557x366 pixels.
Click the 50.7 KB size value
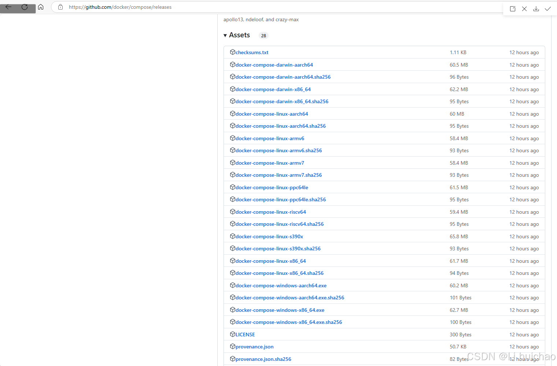click(458, 347)
